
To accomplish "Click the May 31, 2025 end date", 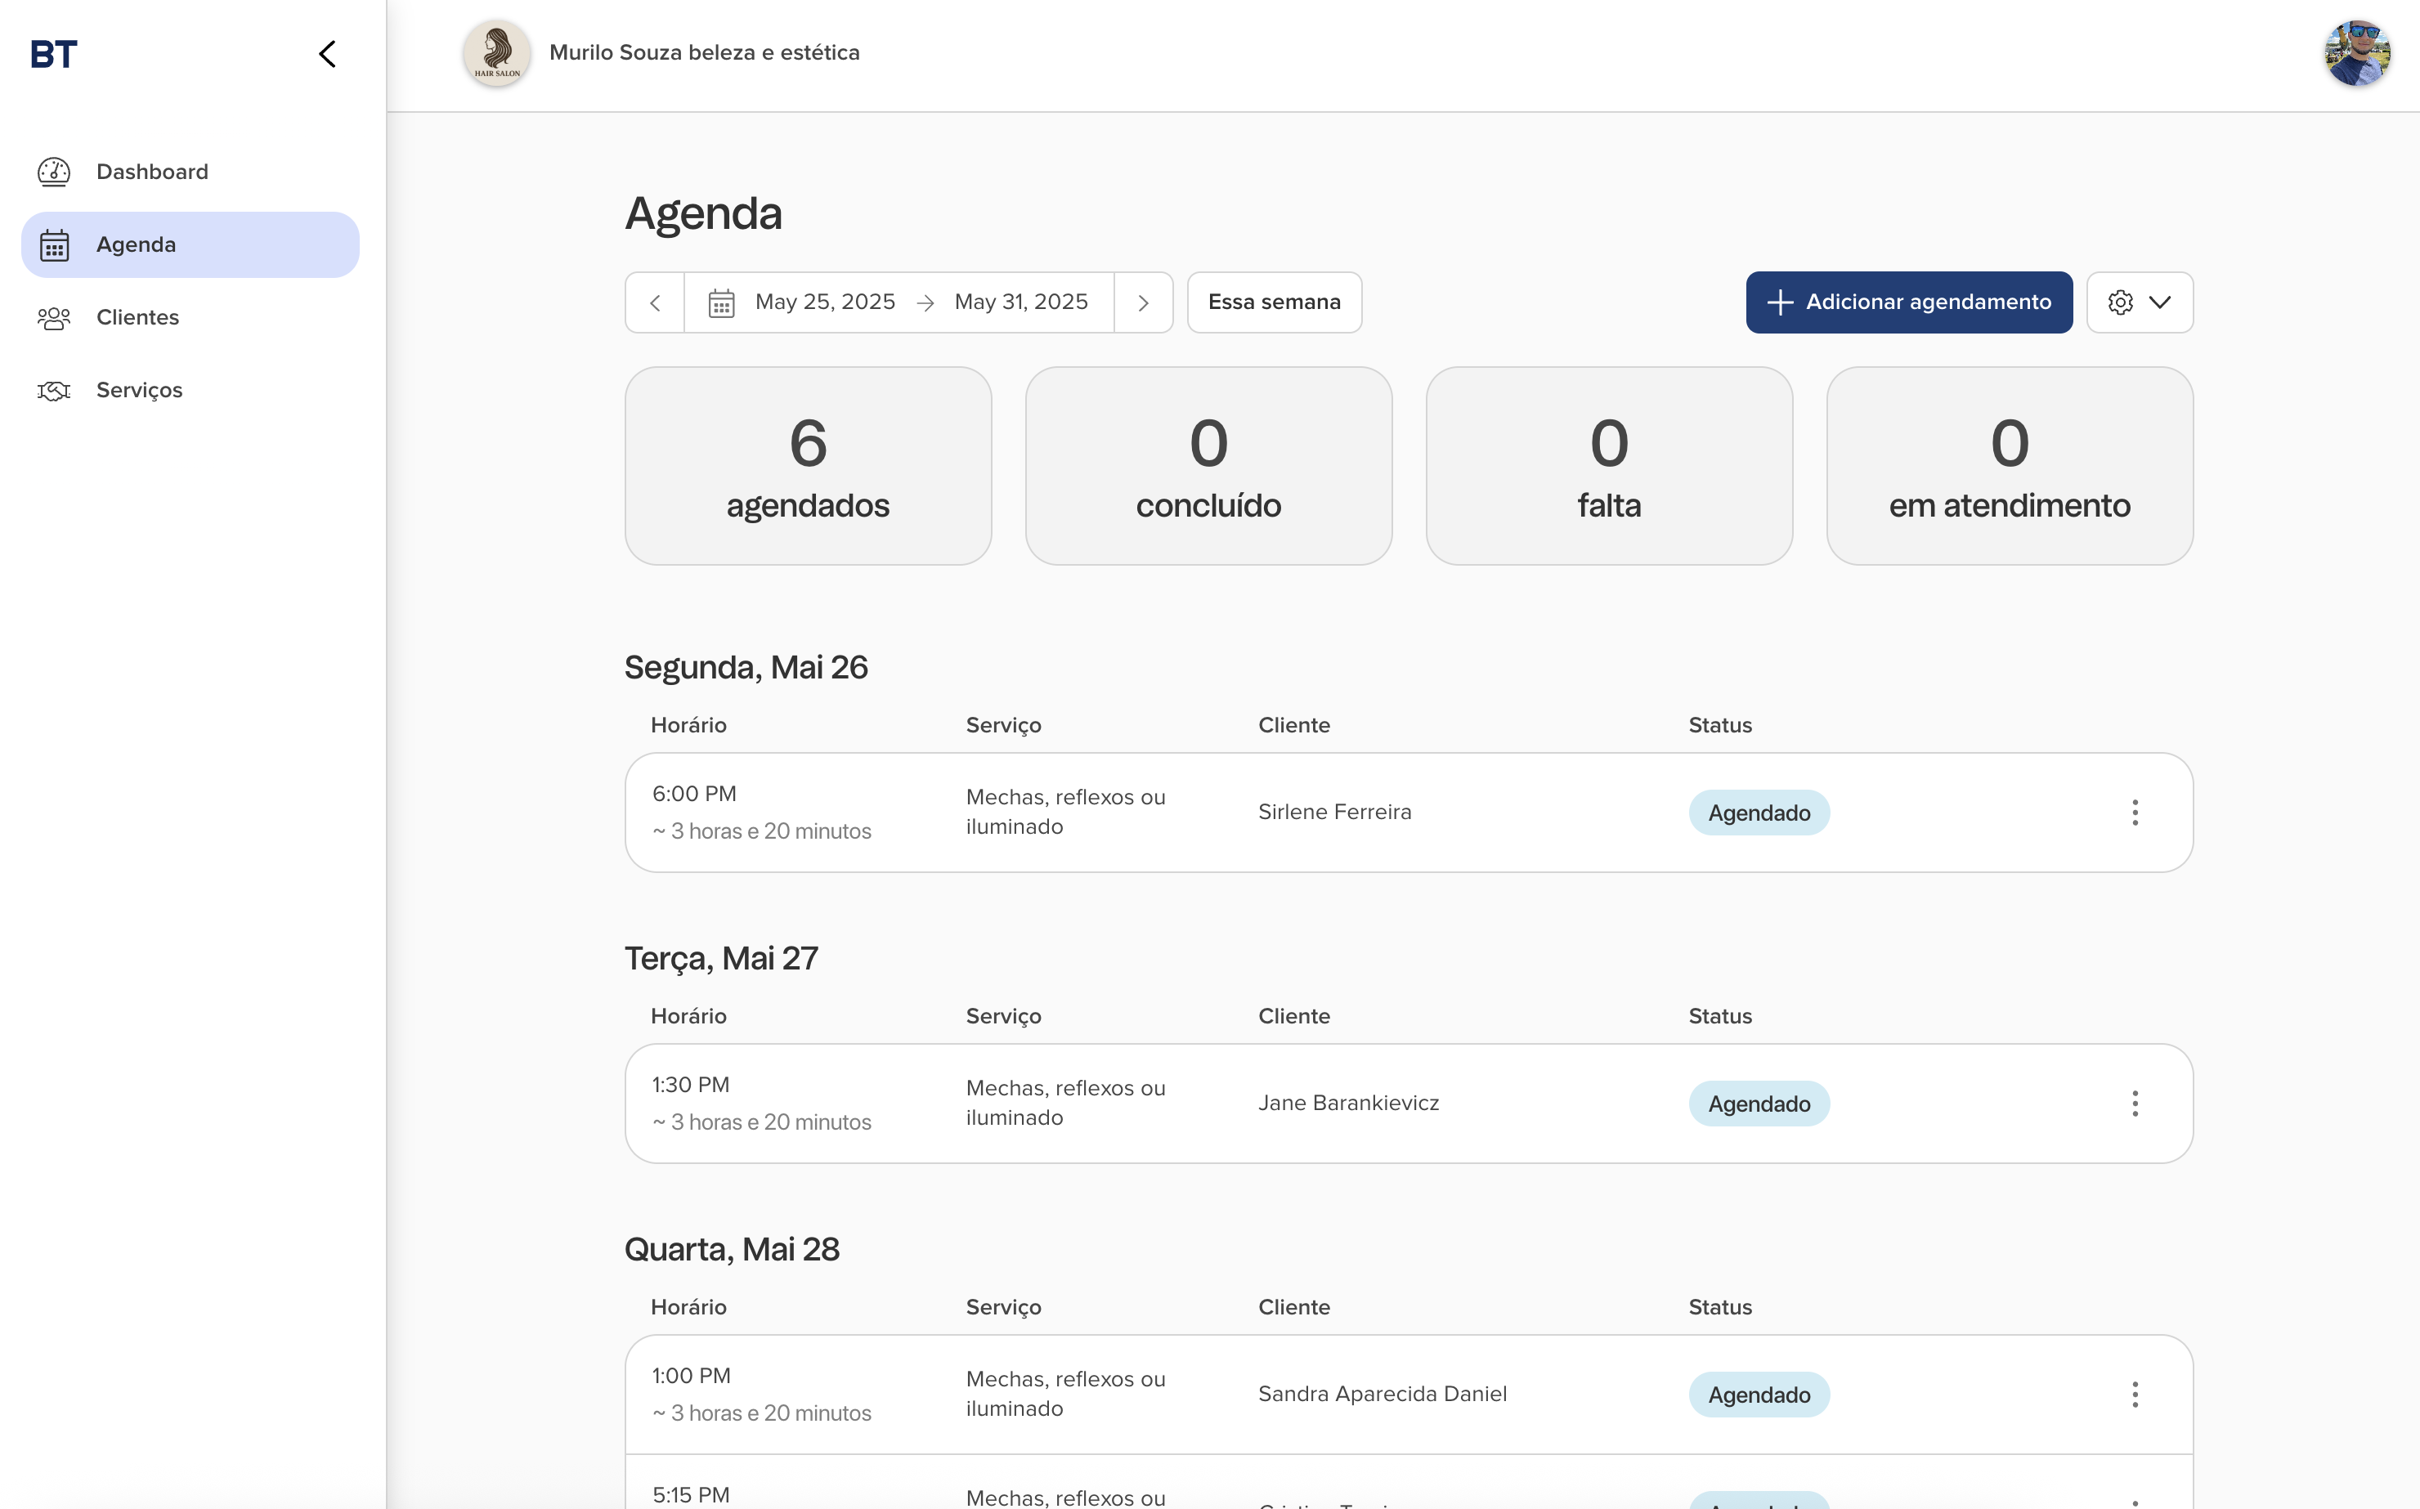I will coord(1020,302).
